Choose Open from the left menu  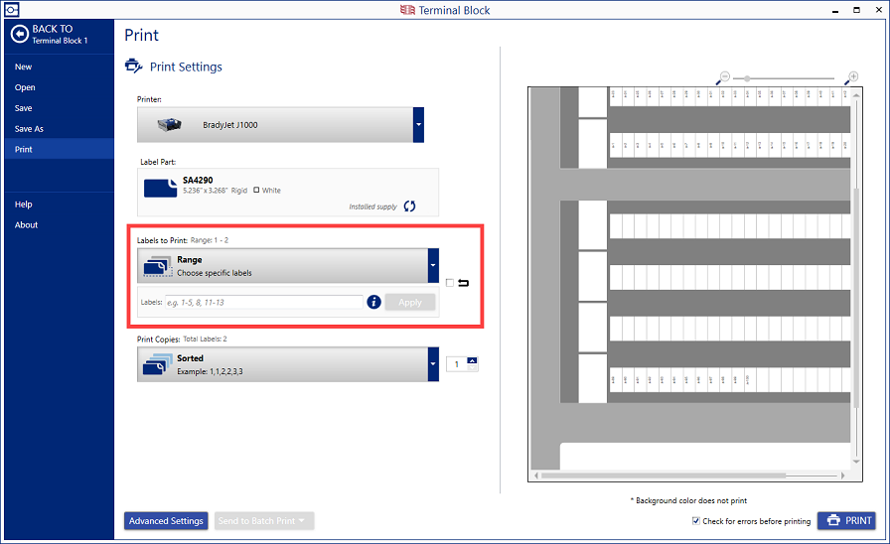point(25,87)
